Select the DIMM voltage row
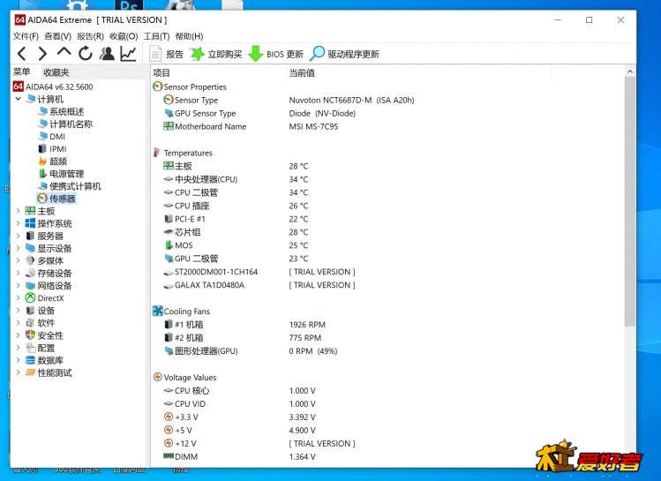 (387, 456)
